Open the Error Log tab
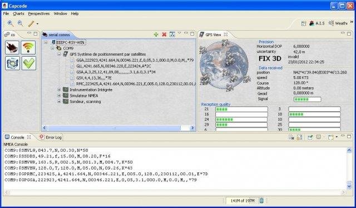 51,137
